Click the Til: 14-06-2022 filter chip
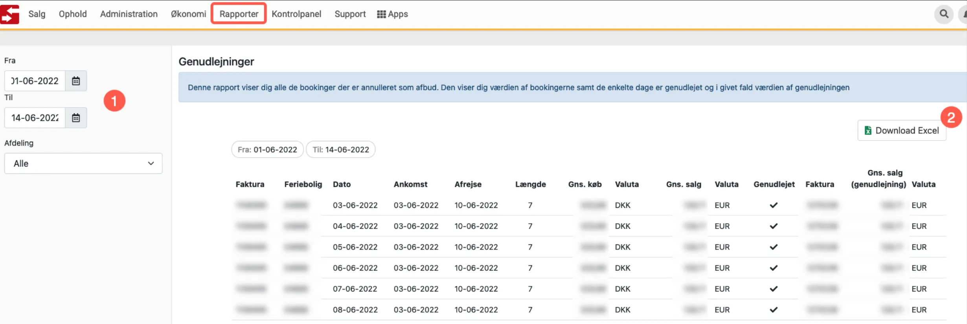Viewport: 967px width, 324px height. click(340, 149)
